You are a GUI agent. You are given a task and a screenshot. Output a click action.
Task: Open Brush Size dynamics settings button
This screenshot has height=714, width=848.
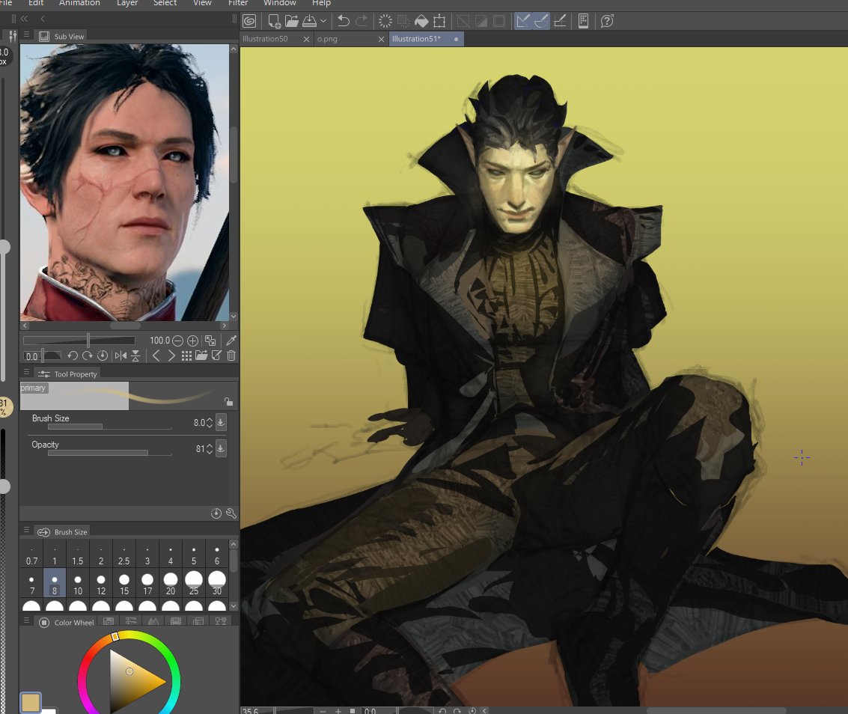[222, 422]
